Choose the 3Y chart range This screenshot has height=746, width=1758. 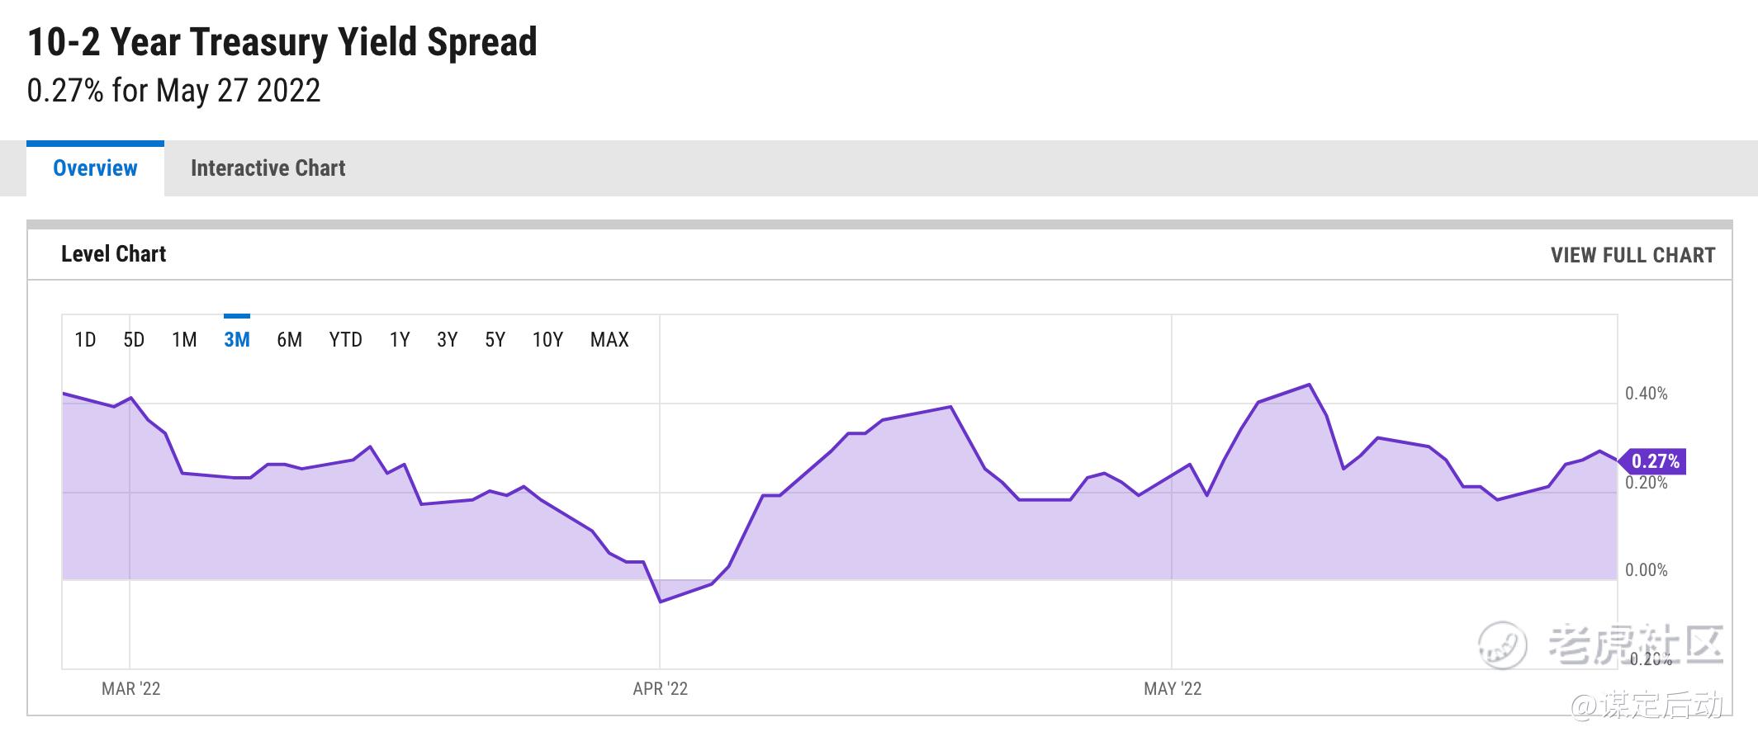tap(447, 340)
